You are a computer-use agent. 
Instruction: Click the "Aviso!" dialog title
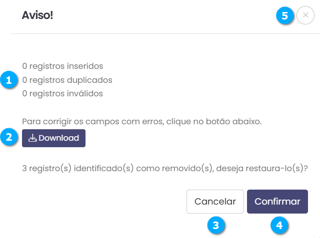point(37,15)
